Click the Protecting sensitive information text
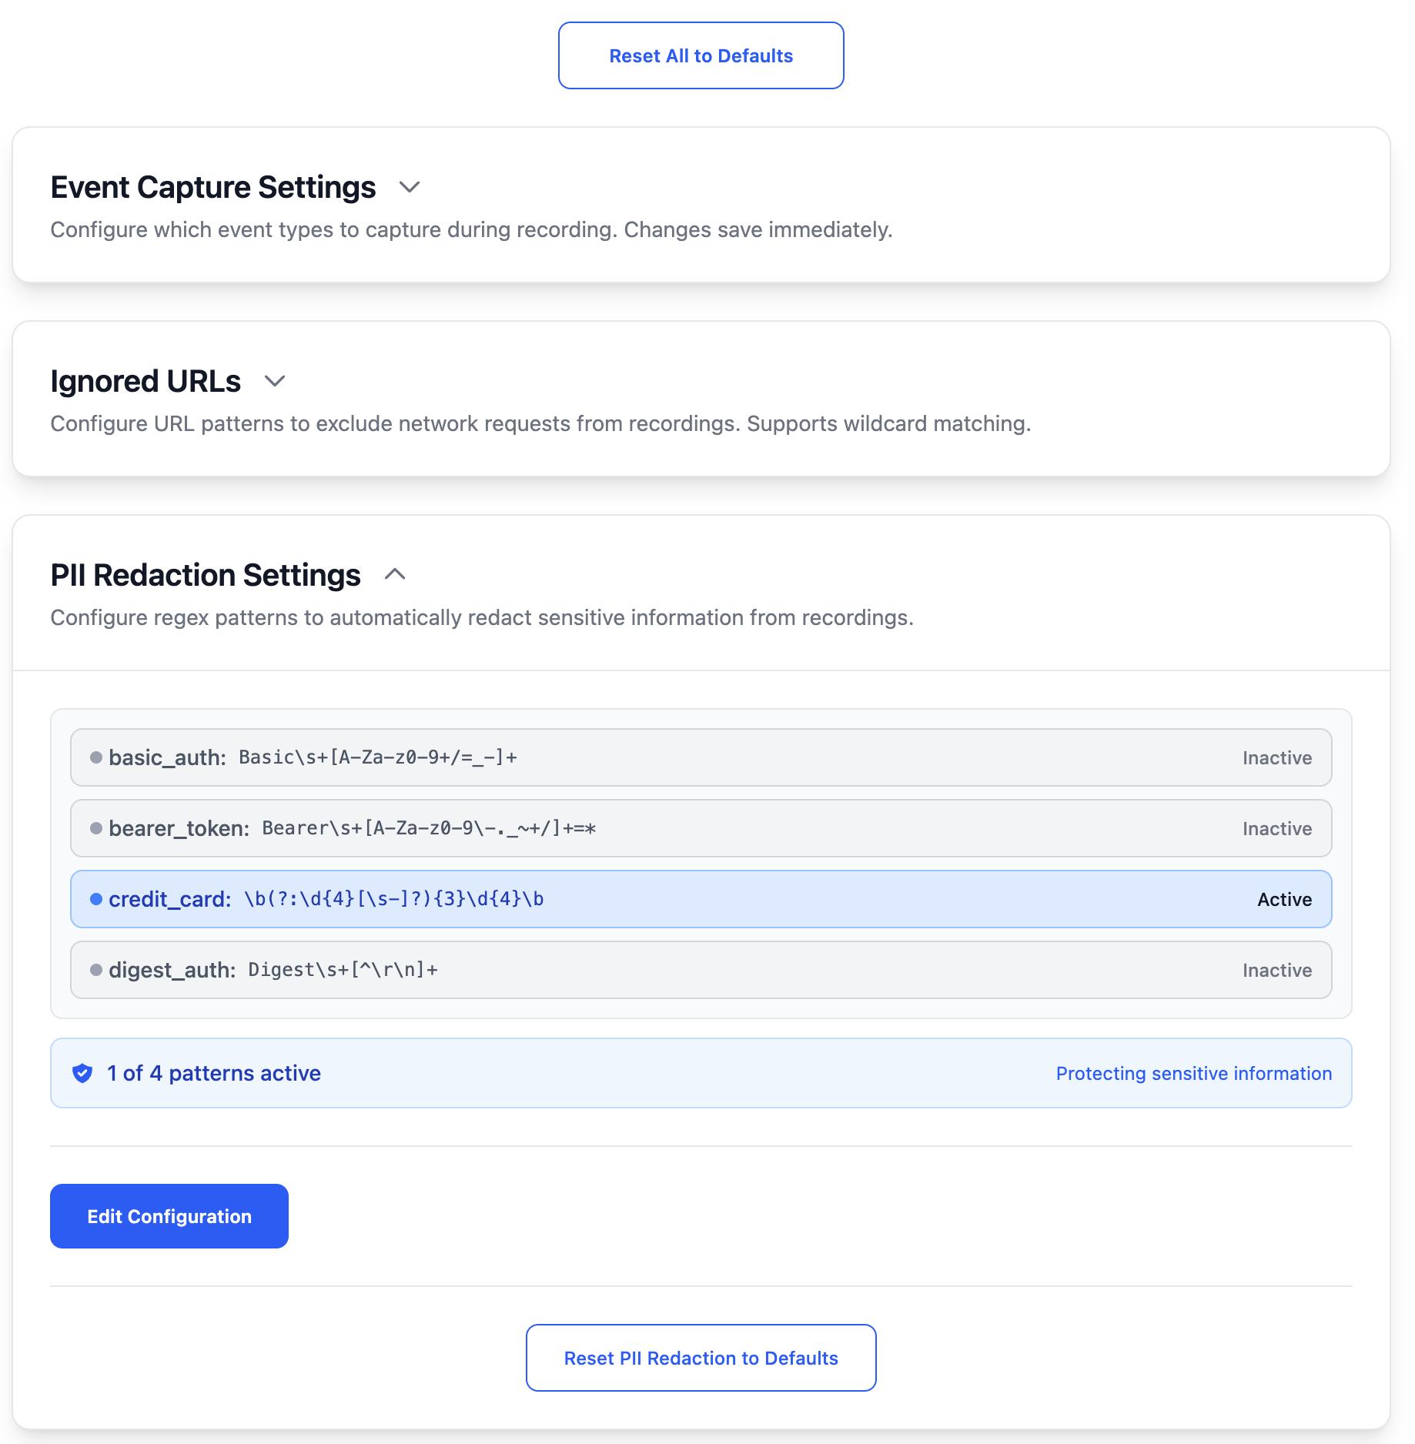 [1193, 1074]
